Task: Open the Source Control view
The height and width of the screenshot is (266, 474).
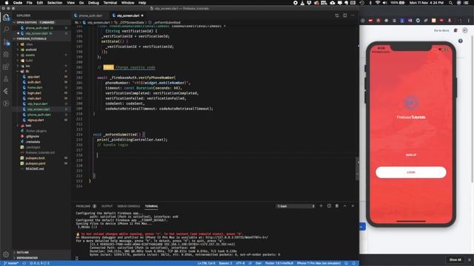Action: (x=6, y=42)
